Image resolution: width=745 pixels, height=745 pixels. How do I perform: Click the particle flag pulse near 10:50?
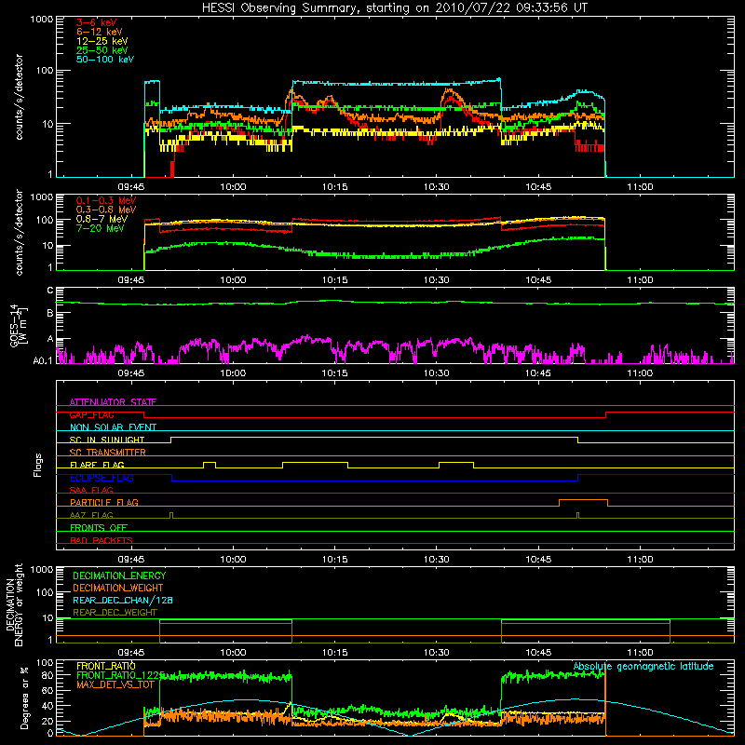tap(584, 503)
